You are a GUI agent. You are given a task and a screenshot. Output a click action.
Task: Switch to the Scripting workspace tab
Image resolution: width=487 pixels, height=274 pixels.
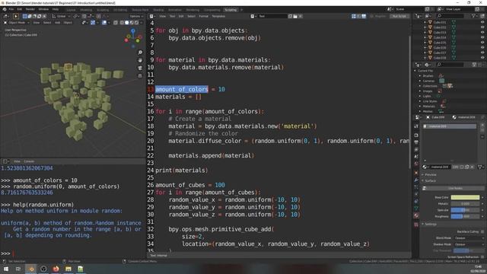[x=231, y=10]
